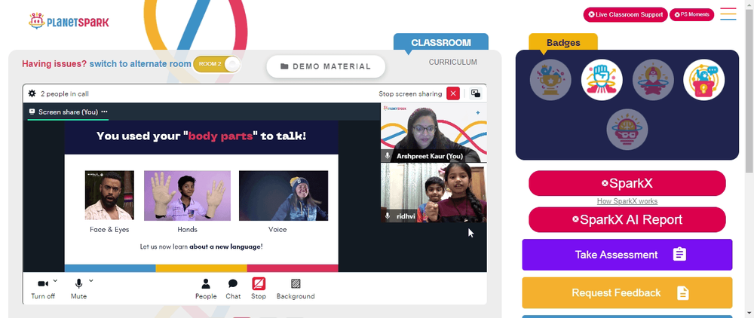Switch to the CLASSROOM tab
Viewport: 754px width, 318px height.
pos(441,42)
